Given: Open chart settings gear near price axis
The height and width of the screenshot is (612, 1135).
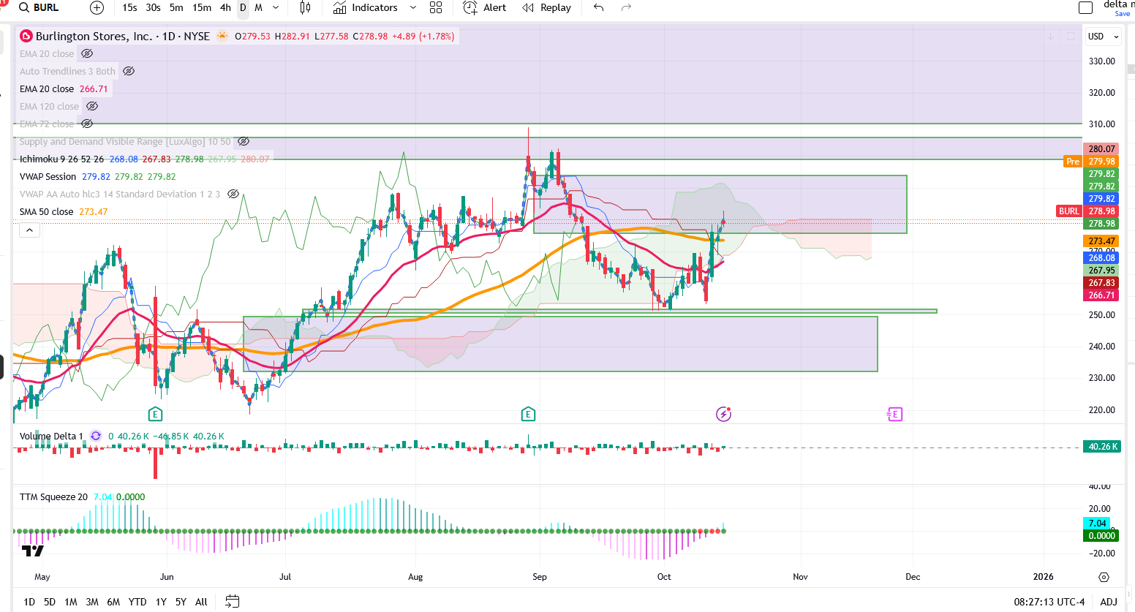Looking at the screenshot, I should coord(1104,577).
